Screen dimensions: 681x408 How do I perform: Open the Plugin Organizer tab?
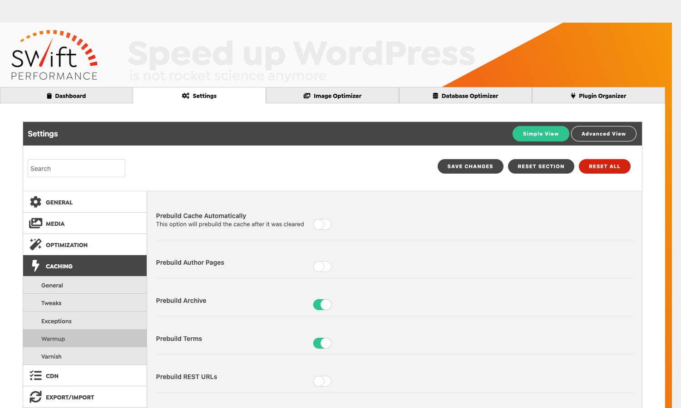pyautogui.click(x=598, y=96)
